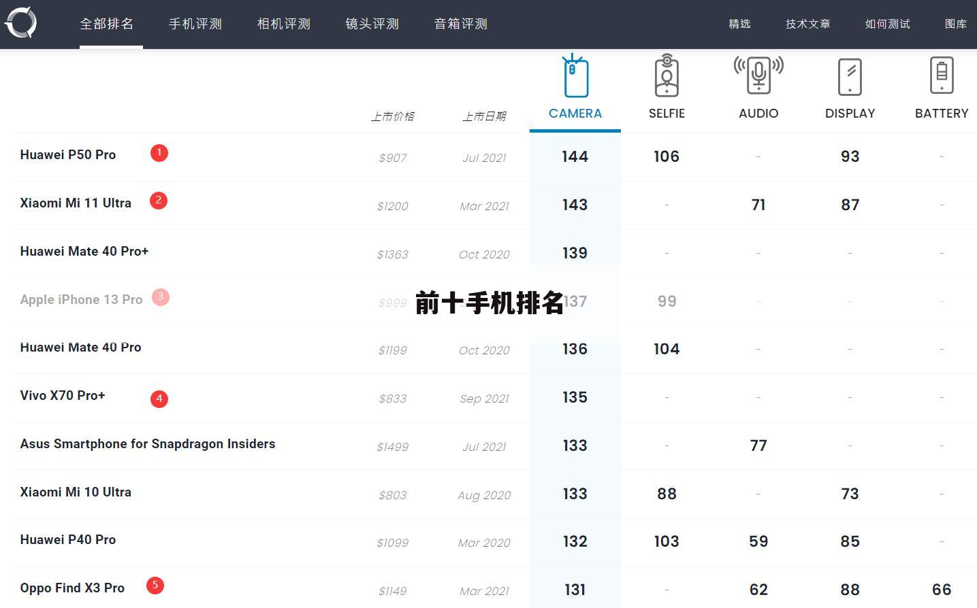Click the DISPLAY column label
Screen dimensions: 977x608
(850, 114)
